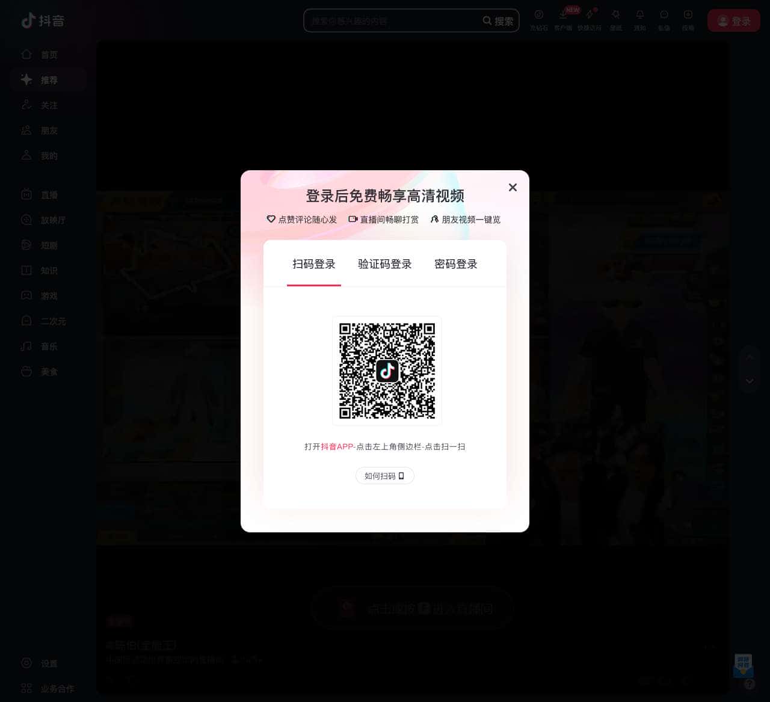
Task: Click the dimmed enter-live-room button behind the dialog
Action: (413, 608)
